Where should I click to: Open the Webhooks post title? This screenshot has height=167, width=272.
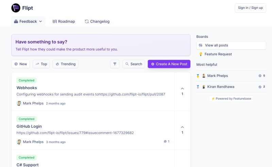click(x=27, y=88)
